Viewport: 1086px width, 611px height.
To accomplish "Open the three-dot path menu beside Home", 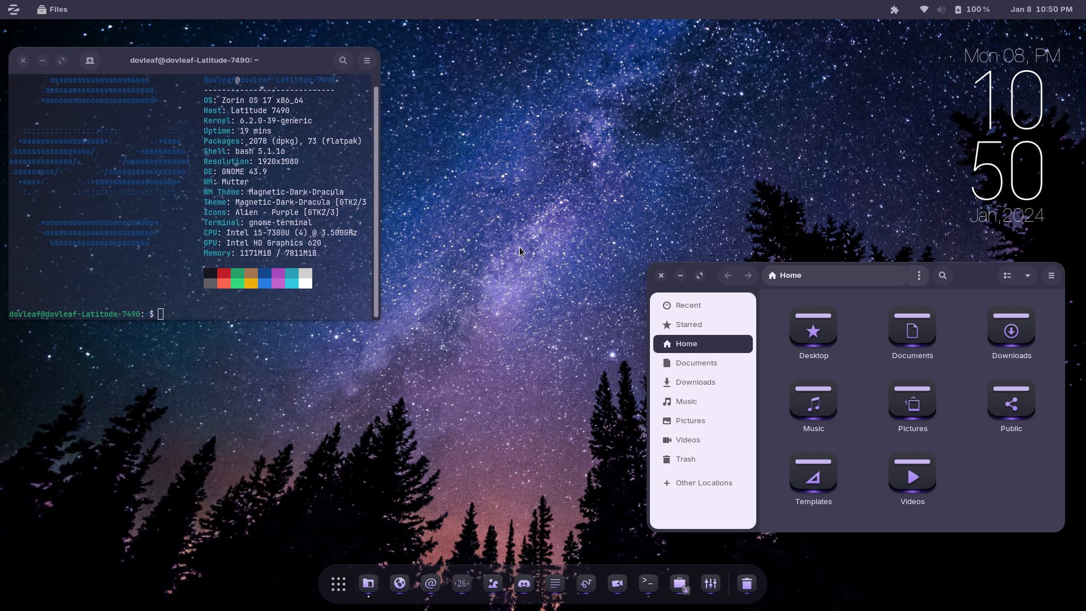I will pos(919,276).
